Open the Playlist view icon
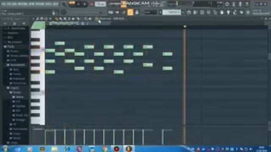The image size is (271, 152). [189, 12]
